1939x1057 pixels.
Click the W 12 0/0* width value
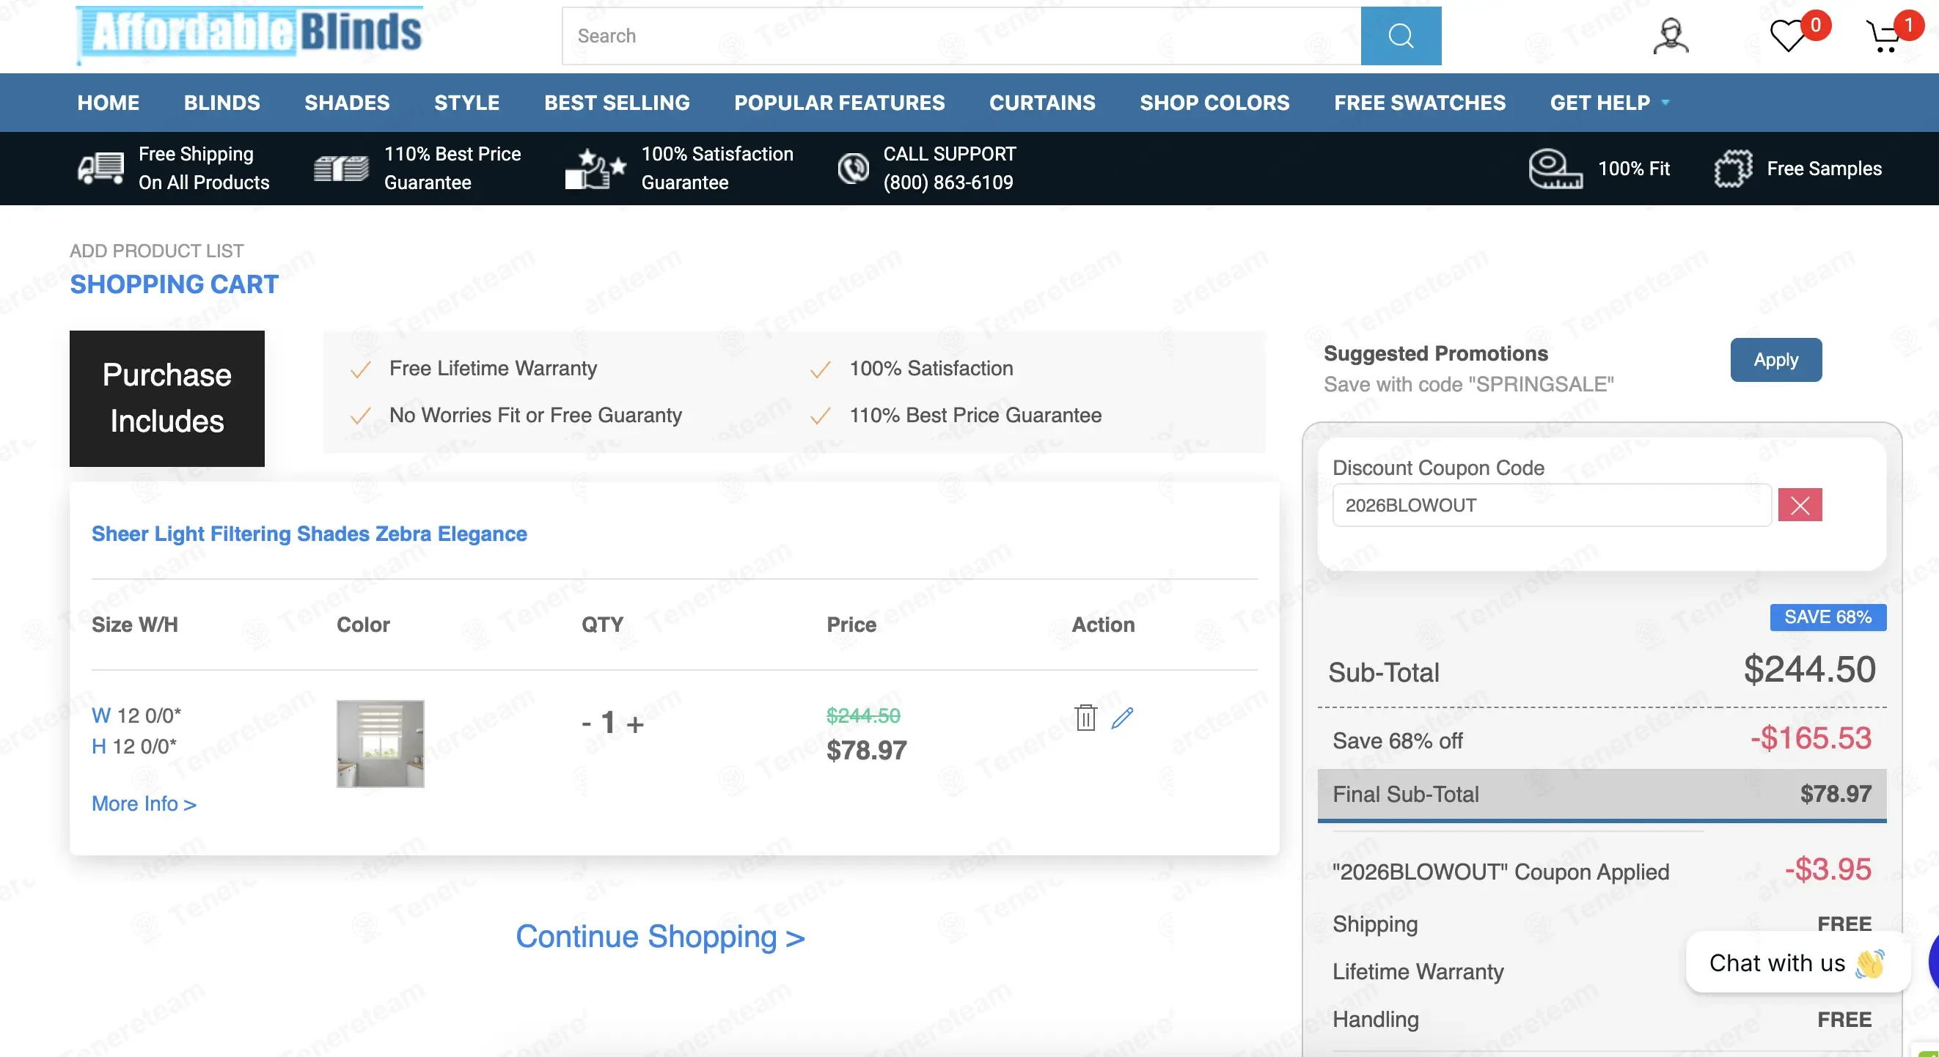(x=136, y=715)
